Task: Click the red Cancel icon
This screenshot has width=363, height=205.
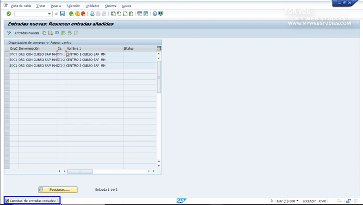Action: tap(83, 14)
